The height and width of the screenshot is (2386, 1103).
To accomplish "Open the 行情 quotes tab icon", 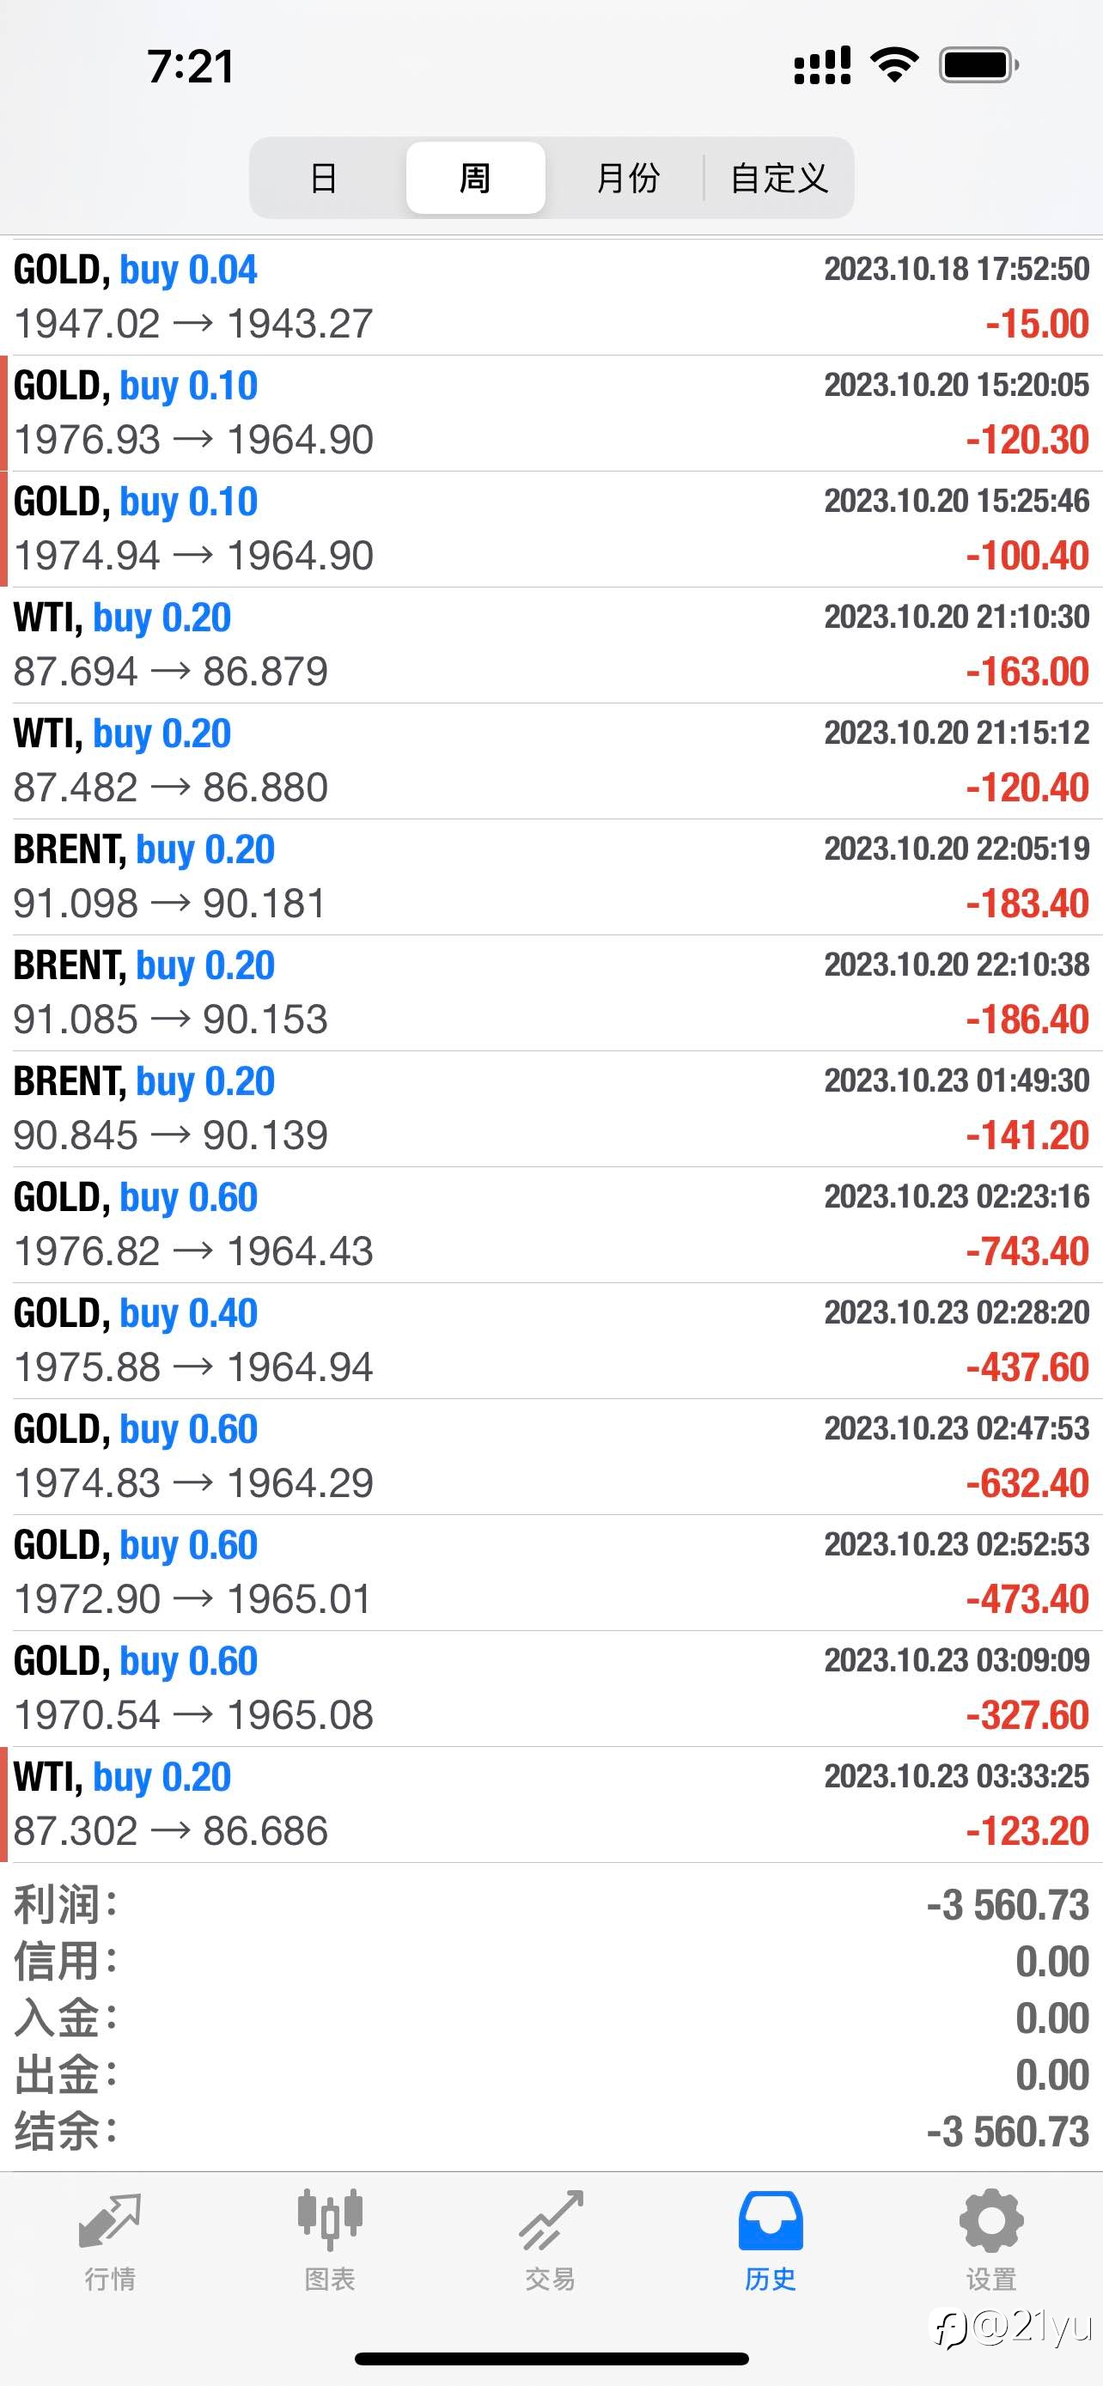I will (109, 2220).
